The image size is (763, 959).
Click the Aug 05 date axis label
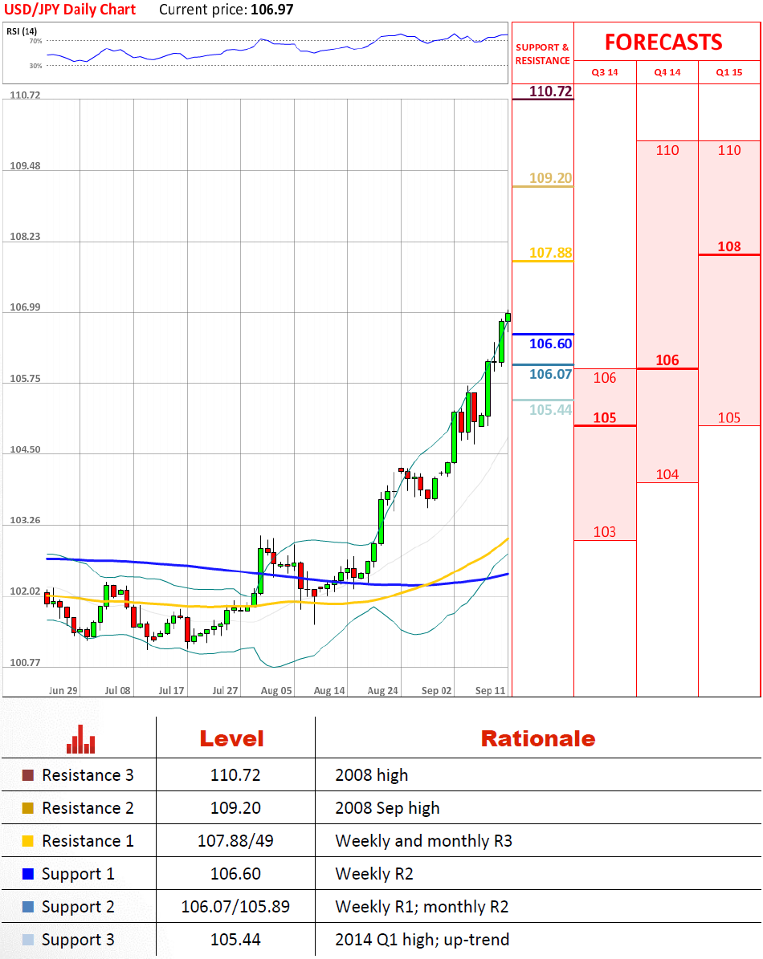click(276, 690)
